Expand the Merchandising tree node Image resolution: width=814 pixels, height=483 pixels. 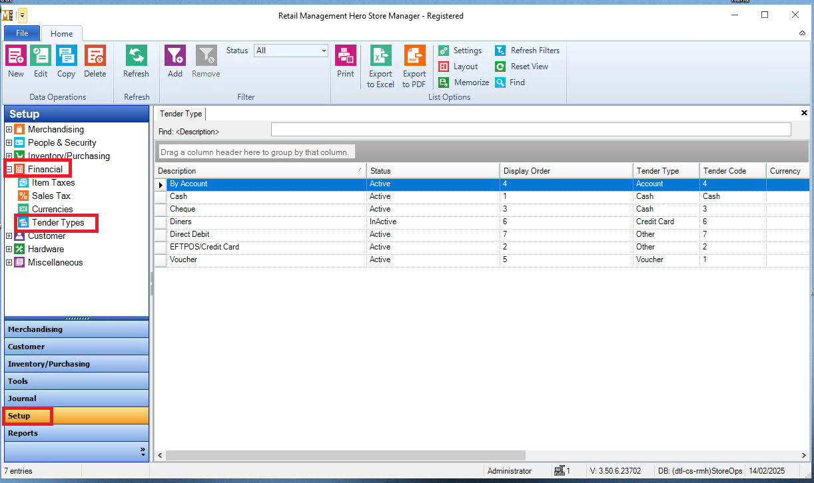9,130
